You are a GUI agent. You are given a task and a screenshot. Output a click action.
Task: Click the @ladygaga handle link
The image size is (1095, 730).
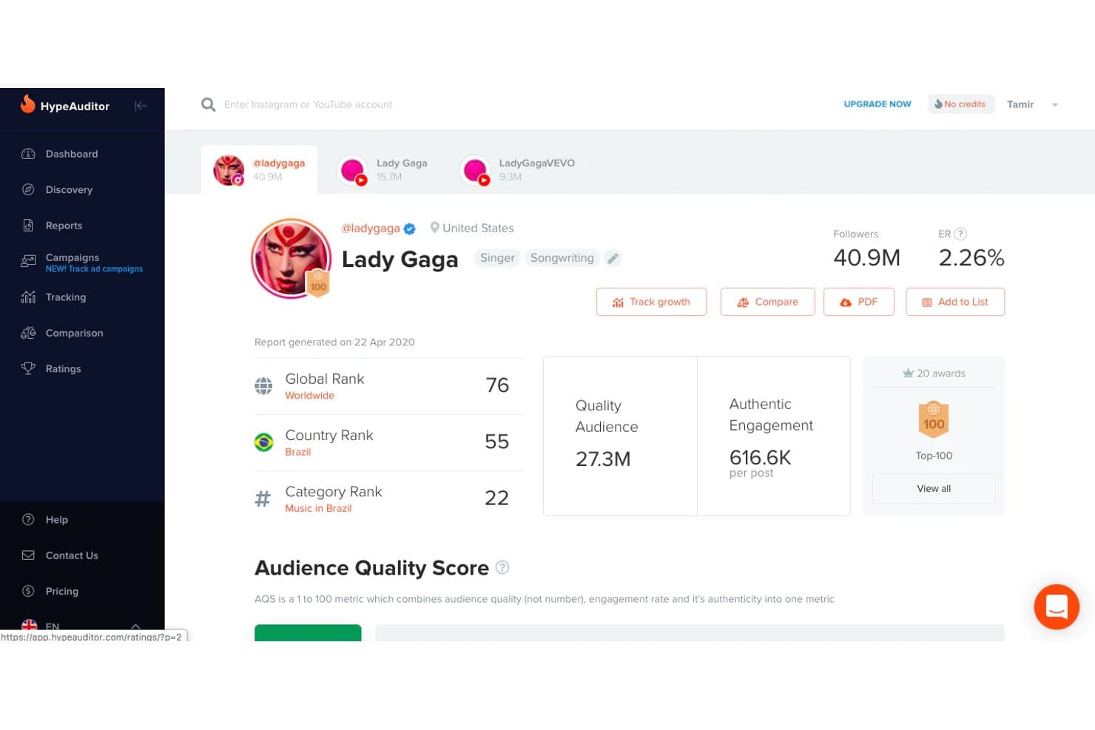[371, 229]
